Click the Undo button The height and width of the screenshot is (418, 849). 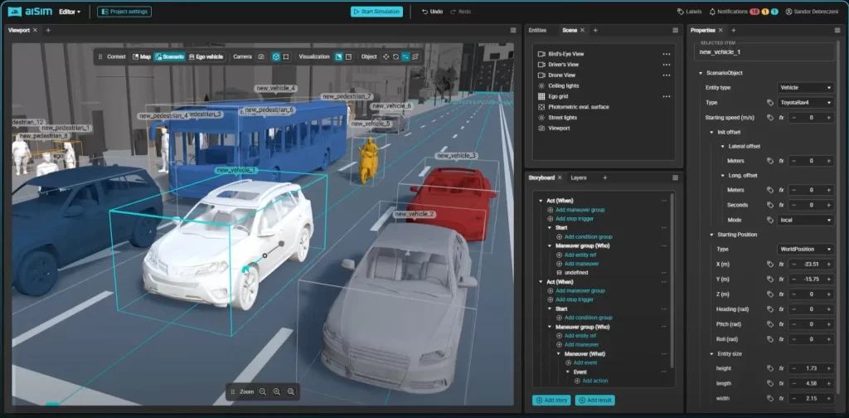[432, 12]
